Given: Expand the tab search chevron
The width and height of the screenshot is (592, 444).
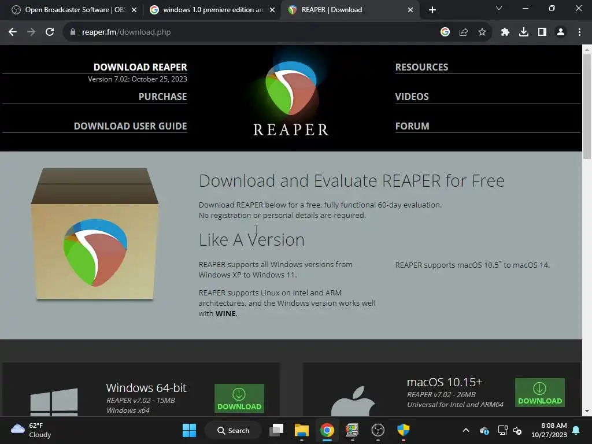Looking at the screenshot, I should tap(499, 8).
